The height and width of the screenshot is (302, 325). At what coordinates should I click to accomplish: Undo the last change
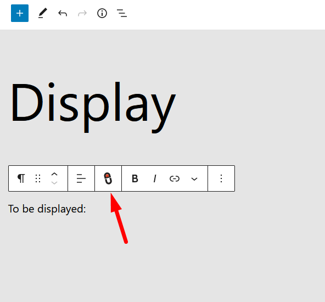[x=63, y=14]
